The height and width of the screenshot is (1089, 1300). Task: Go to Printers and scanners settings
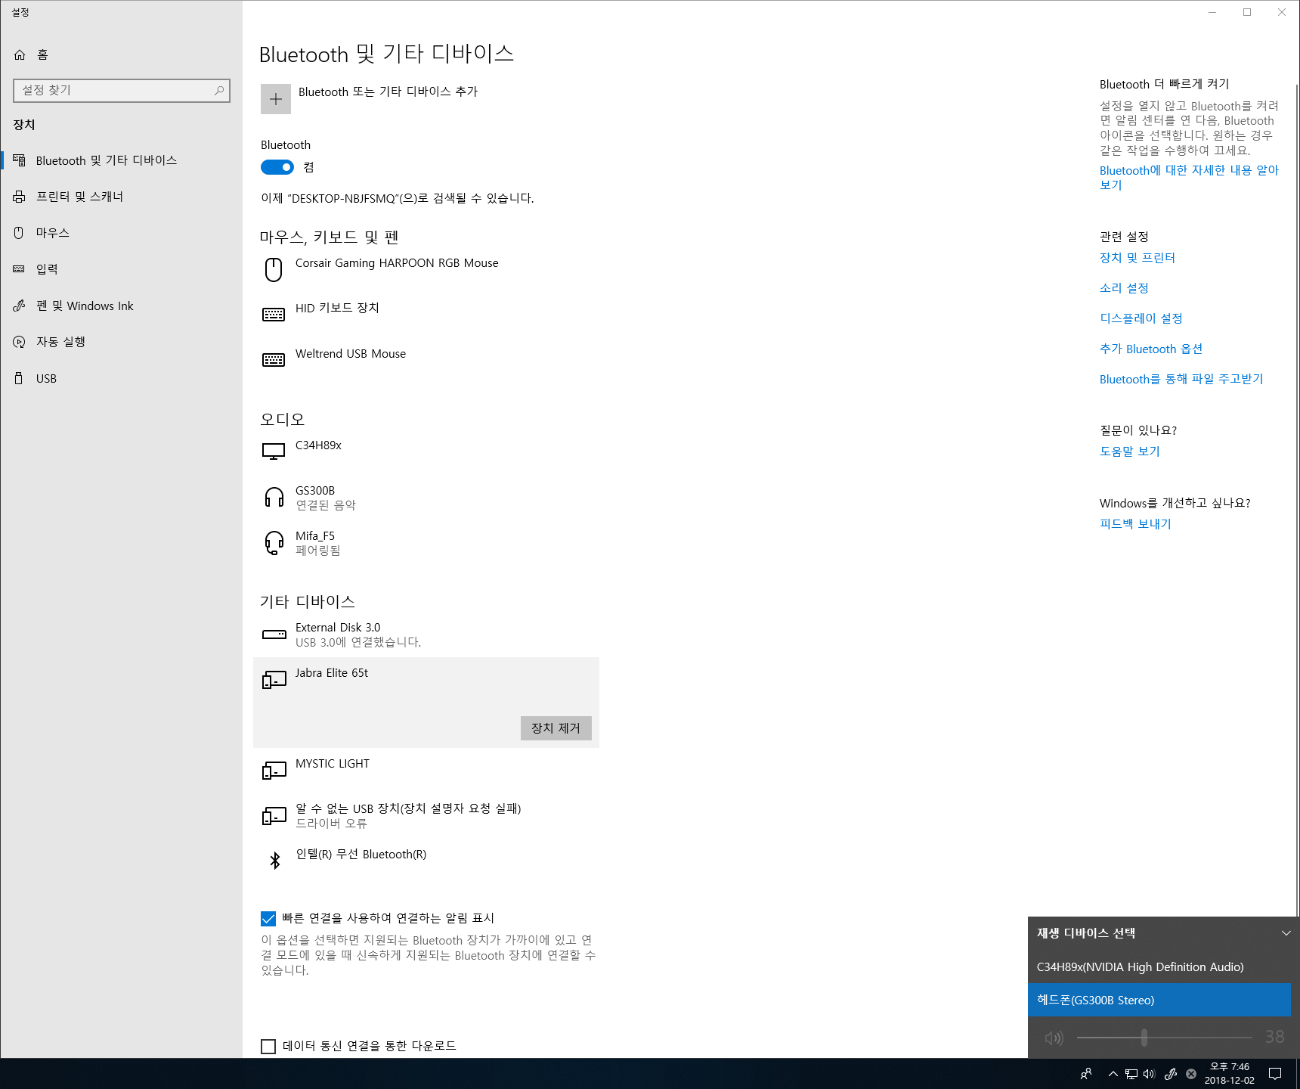121,197
